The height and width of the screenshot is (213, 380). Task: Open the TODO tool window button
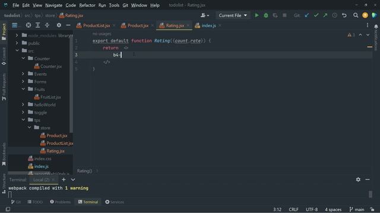35,202
